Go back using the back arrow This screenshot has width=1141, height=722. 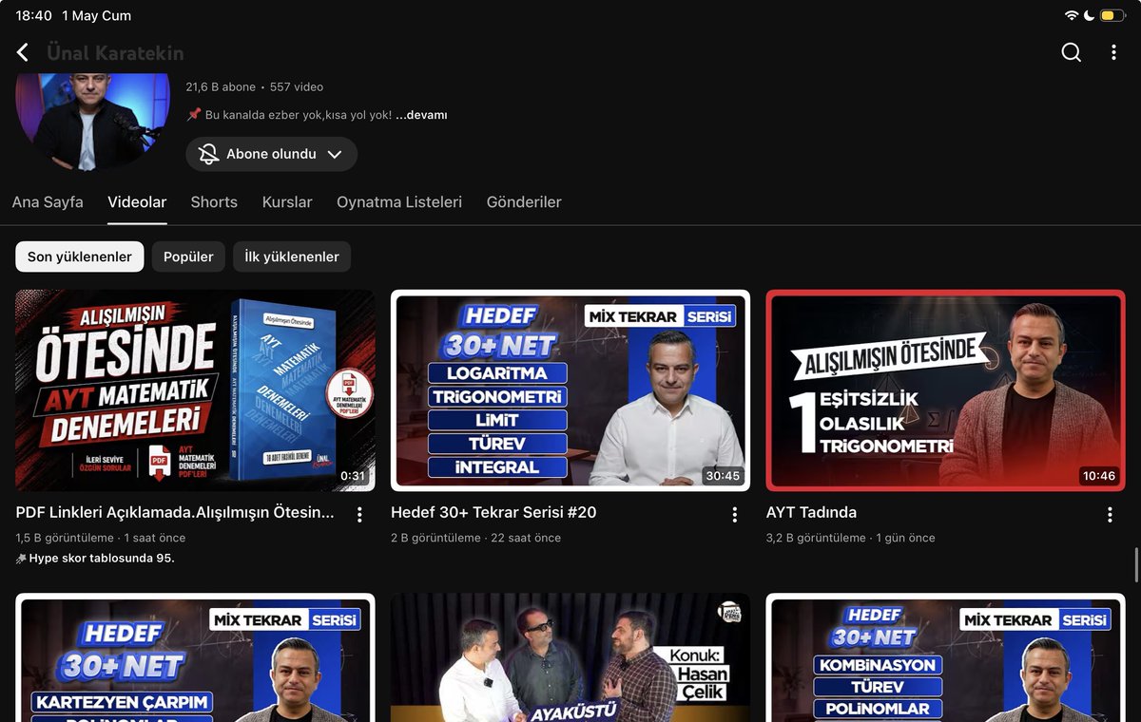click(23, 52)
